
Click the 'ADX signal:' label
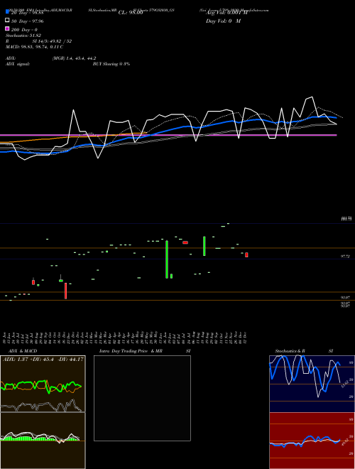pos(18,64)
